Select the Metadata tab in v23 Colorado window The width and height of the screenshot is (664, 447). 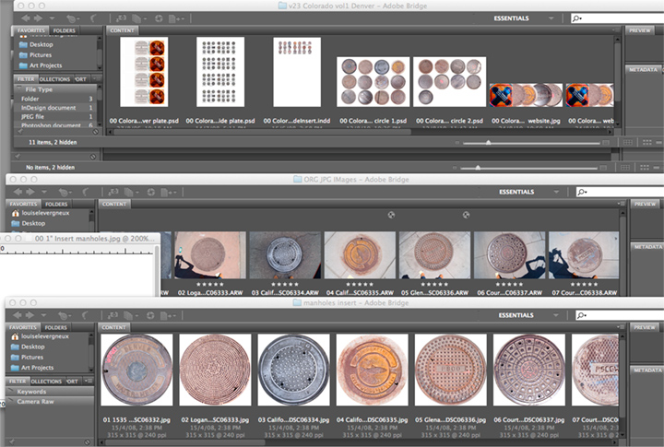click(x=643, y=69)
